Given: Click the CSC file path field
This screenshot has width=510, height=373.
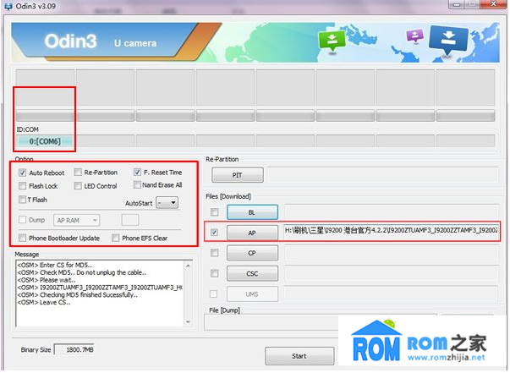Looking at the screenshot, I should coord(392,273).
